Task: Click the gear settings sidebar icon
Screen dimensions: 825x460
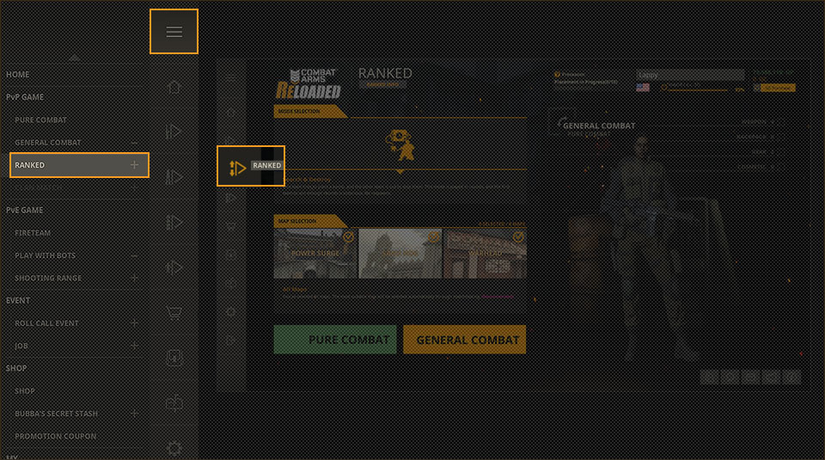Action: 174,449
